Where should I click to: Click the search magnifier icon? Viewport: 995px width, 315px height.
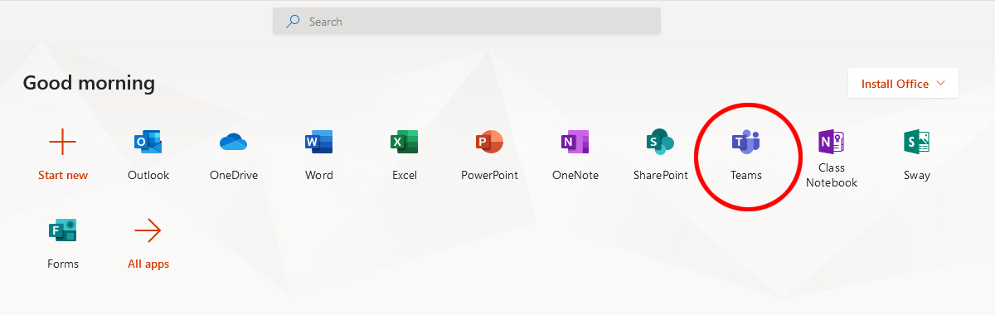[293, 22]
